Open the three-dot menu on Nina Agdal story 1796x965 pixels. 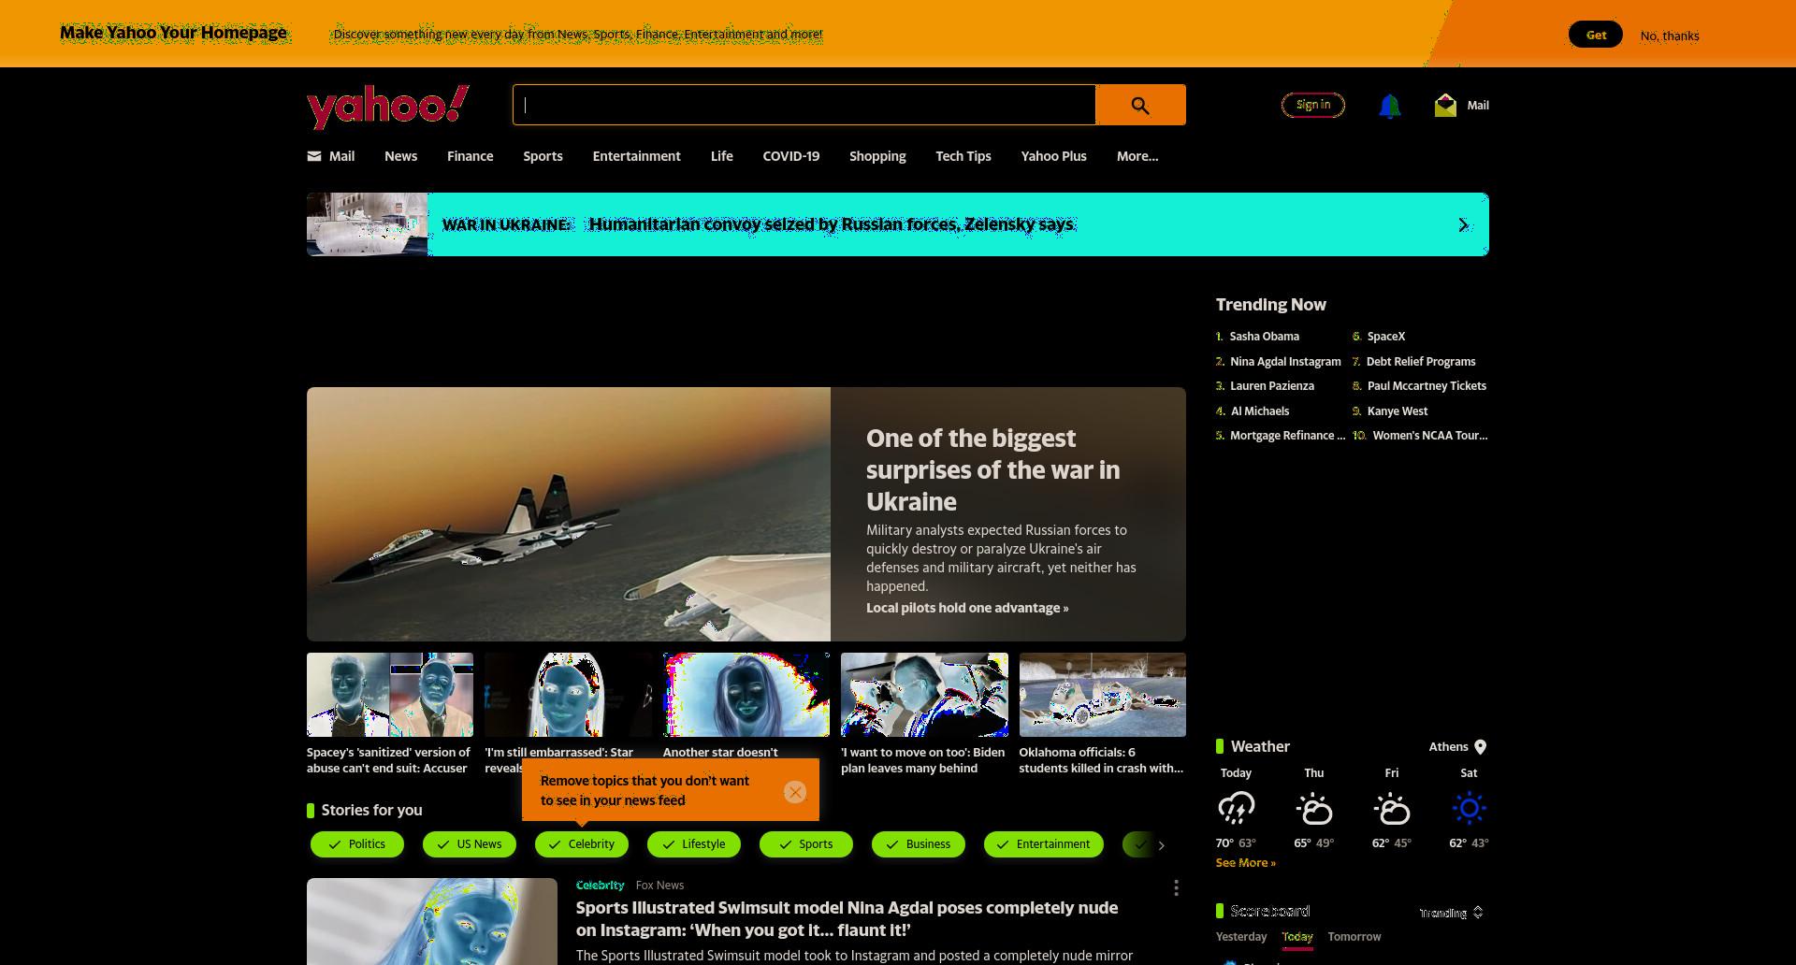pyautogui.click(x=1176, y=887)
